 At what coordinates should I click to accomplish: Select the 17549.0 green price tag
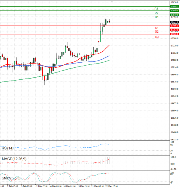[x=175, y=10]
